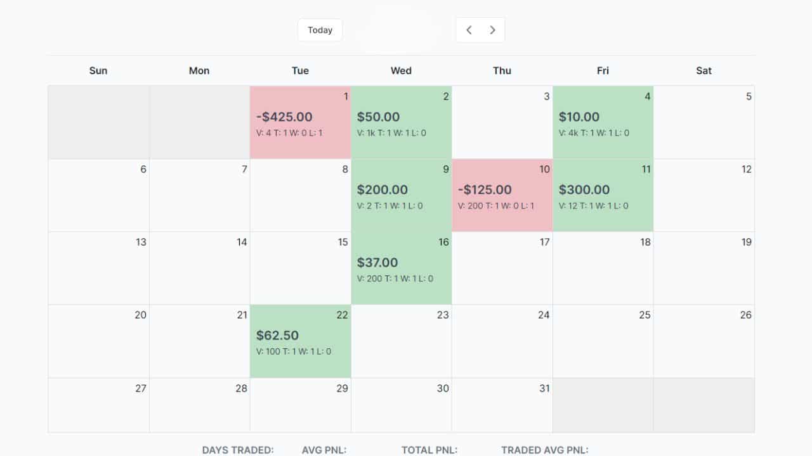Click the day cell numbered 31
This screenshot has width=812, height=456.
click(x=502, y=405)
